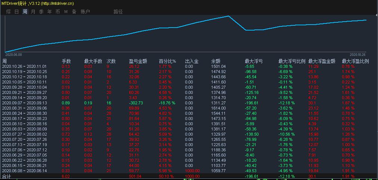Select week row 2020.07.06 ~ 2020.07.12
The height and width of the screenshot is (180, 378).
189,150
